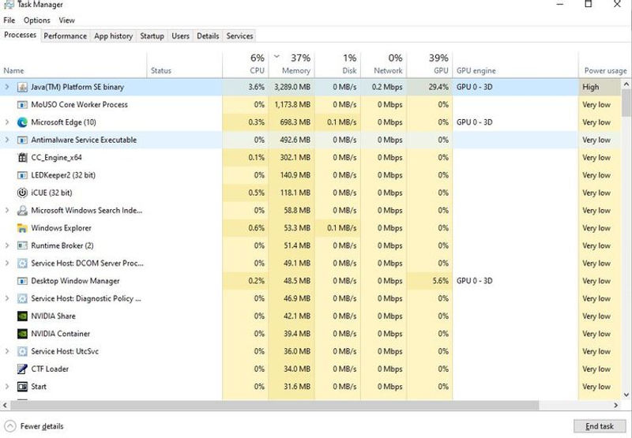This screenshot has width=632, height=438.
Task: Expand Antimalware Service Executable row
Action: click(x=7, y=140)
